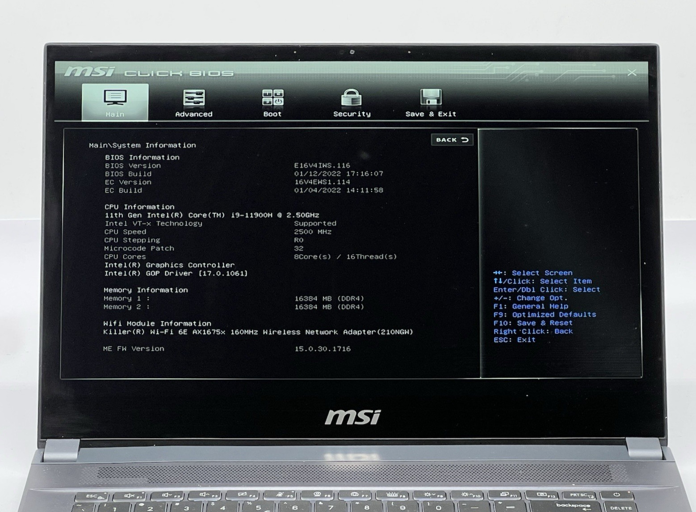Click the F1: General Help line
Image resolution: width=696 pixels, height=512 pixels.
tap(531, 307)
